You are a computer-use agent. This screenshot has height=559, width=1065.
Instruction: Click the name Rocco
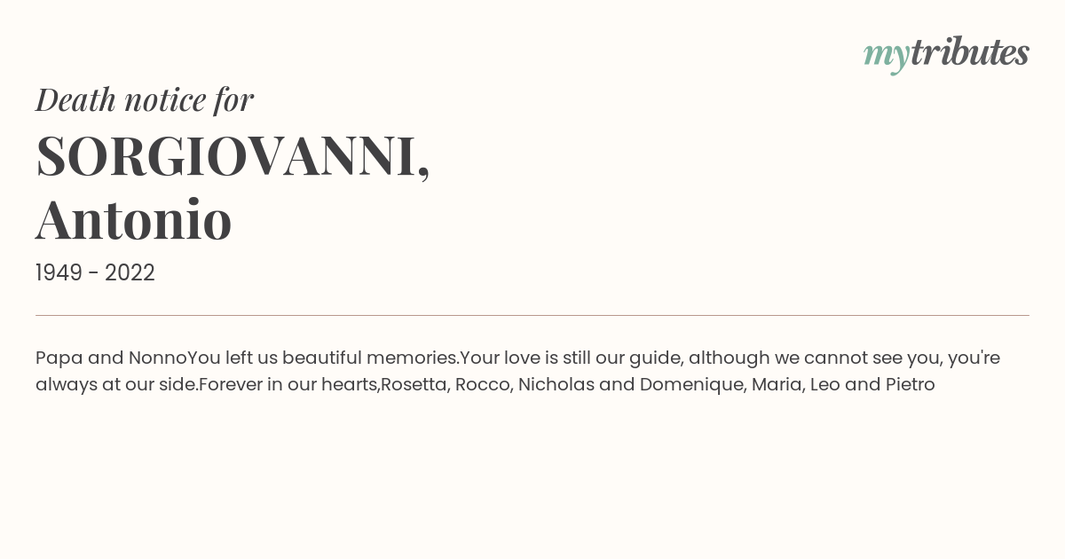[482, 385]
